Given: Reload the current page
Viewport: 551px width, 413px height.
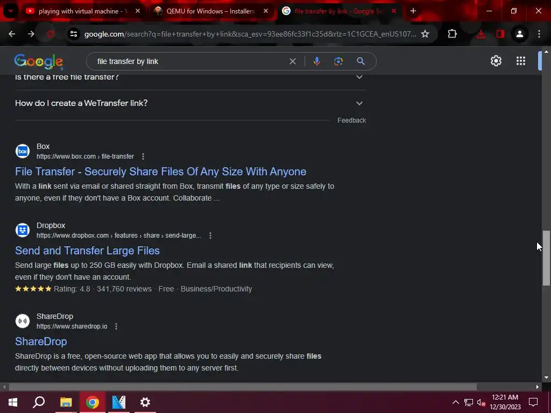Looking at the screenshot, I should coord(51,34).
